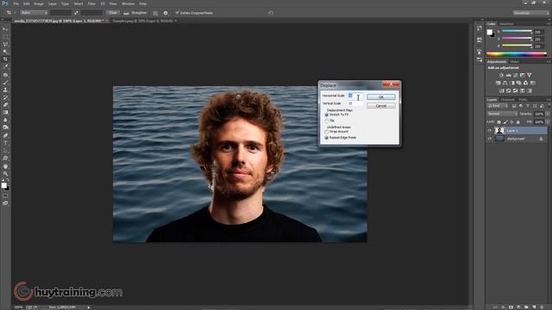Viewport: 552px width, 310px height.
Task: Click the Straighten icon in options bar
Action: (x=127, y=13)
